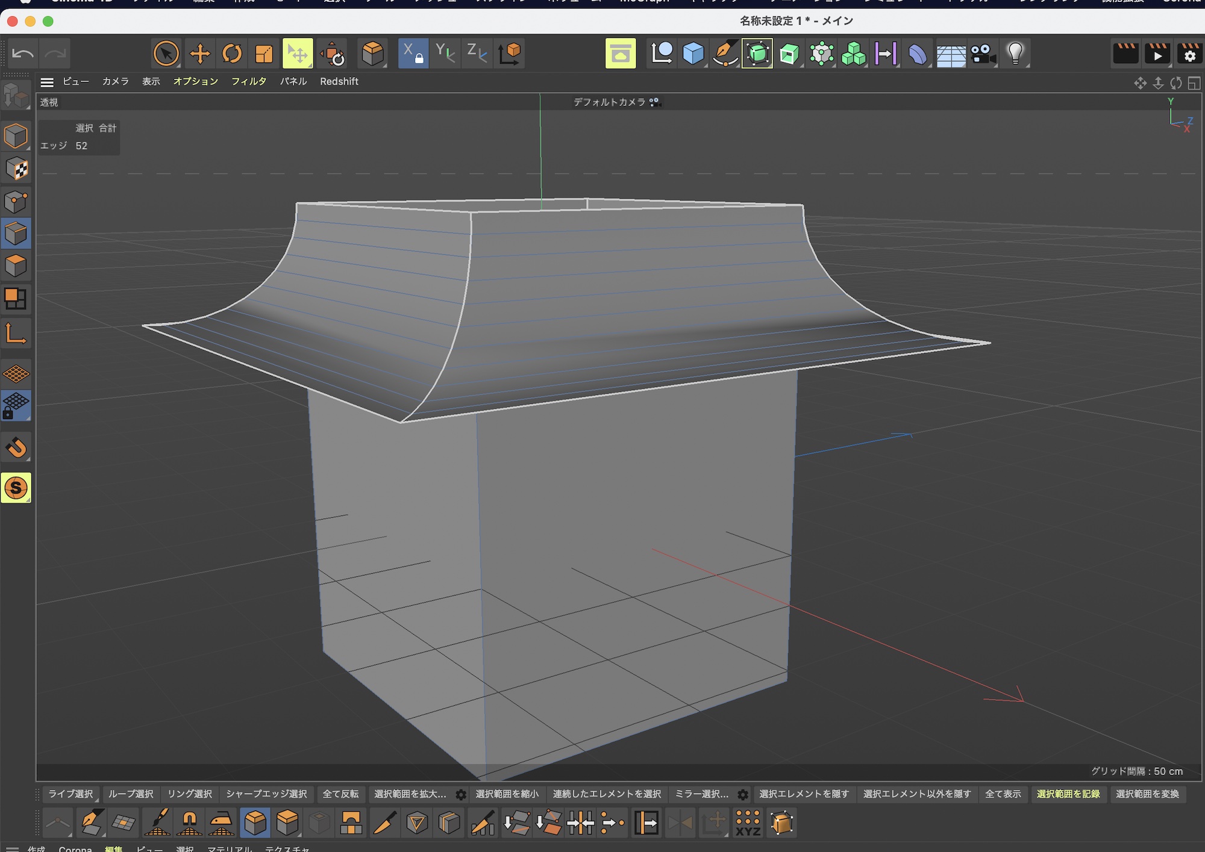Viewport: 1205px width, 852px height.
Task: Click ループ選択 button
Action: 131,794
